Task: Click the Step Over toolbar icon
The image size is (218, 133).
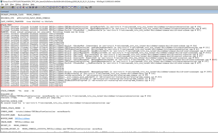Action: coord(33,7)
